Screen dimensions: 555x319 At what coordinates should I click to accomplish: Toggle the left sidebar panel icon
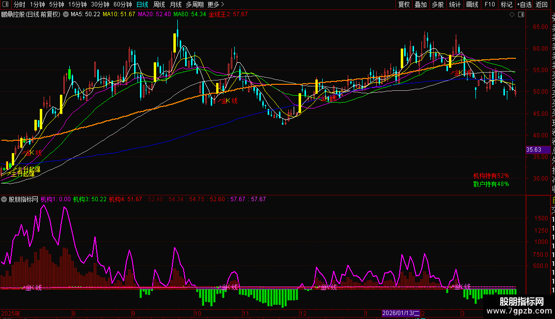tap(5, 4)
